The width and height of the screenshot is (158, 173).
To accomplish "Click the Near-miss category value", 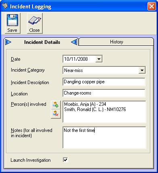I will click(x=73, y=70).
